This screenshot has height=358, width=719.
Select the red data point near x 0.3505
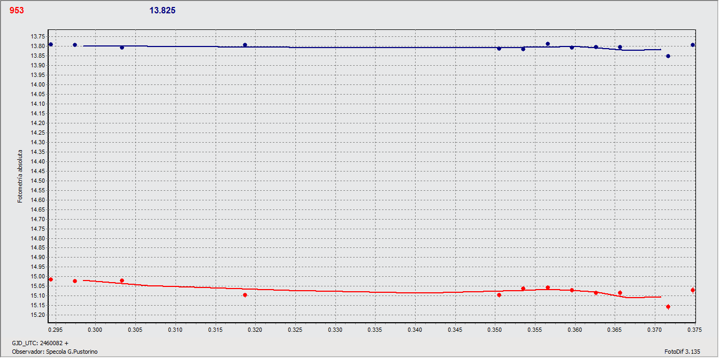(499, 295)
